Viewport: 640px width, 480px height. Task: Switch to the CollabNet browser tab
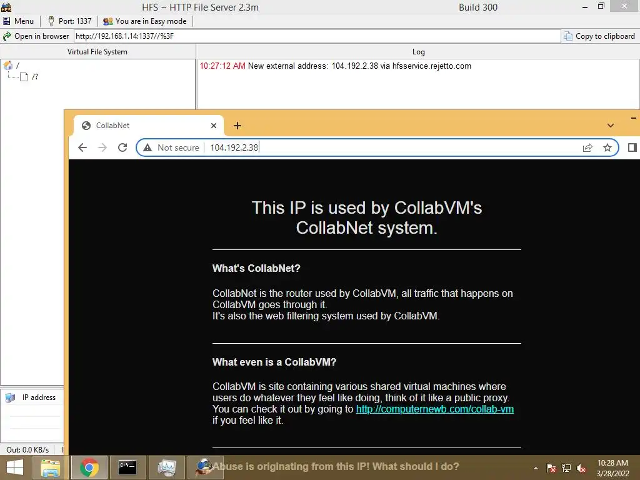(148, 125)
